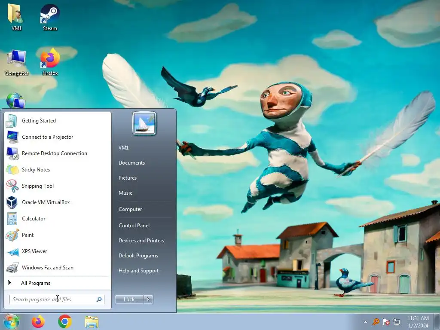The width and height of the screenshot is (440, 330).
Task: Click the Show desktop strip at taskbar end
Action: (437, 321)
